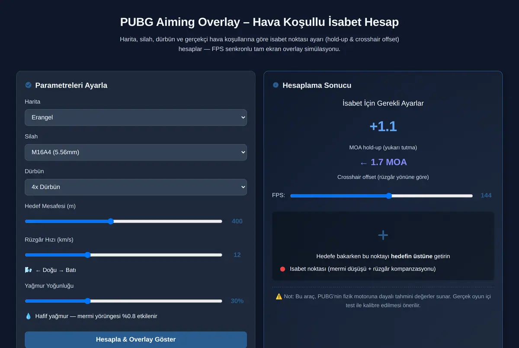The height and width of the screenshot is (348, 519).
Task: Click the FPS value 144
Action: tap(486, 195)
